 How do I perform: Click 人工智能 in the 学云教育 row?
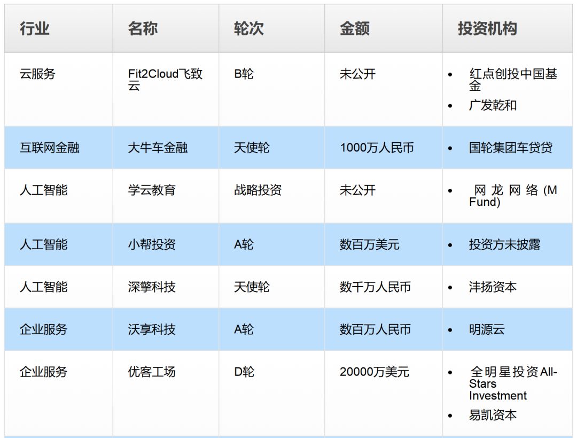pyautogui.click(x=44, y=190)
